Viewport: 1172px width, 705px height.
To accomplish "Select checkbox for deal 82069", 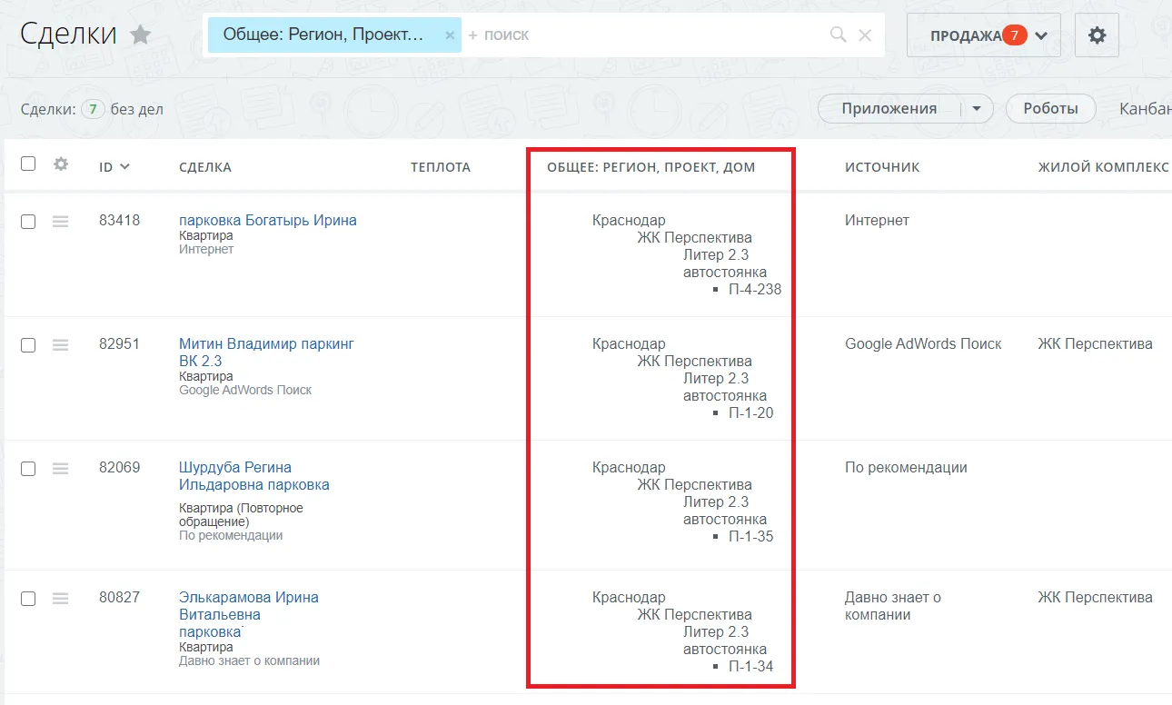I will coord(28,469).
